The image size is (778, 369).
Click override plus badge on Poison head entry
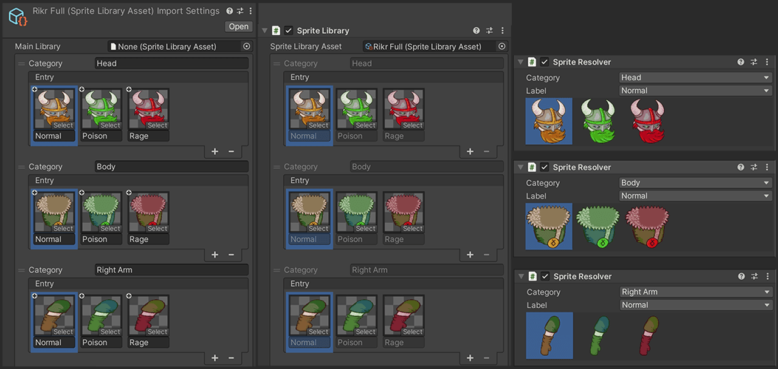(82, 89)
